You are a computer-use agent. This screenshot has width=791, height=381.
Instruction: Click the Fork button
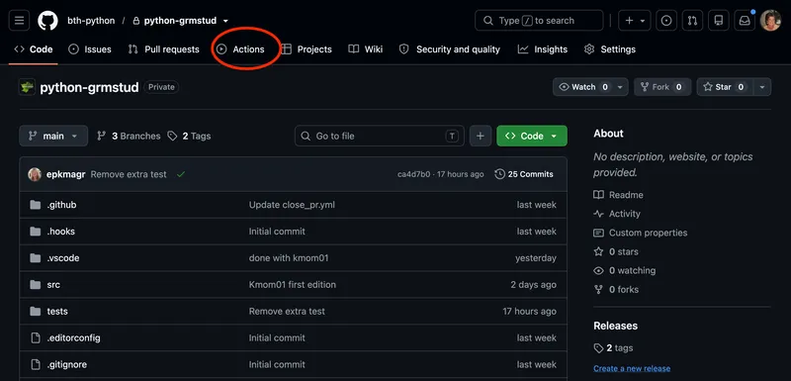(x=661, y=87)
